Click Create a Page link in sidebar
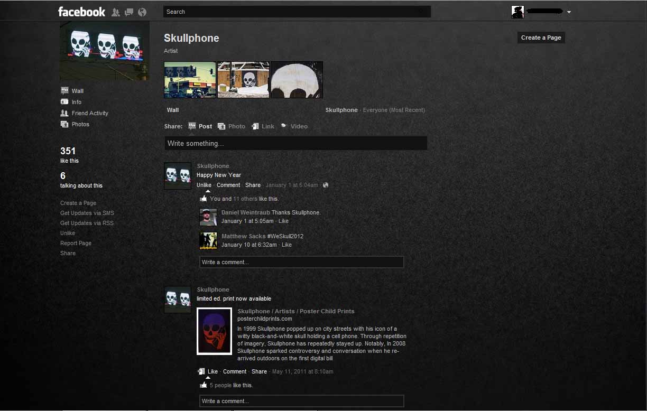647x411 pixels. 78,203
